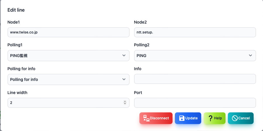Screen dimensions: 263x131
Task: Focus the Node1 field showing www.twise.co.jp
Action: (69, 32)
